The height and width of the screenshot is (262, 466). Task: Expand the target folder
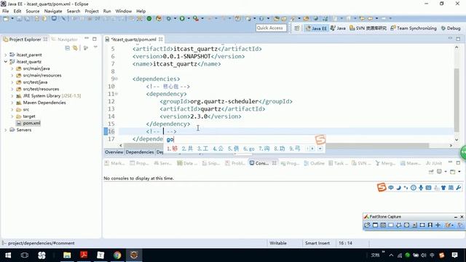point(12,116)
